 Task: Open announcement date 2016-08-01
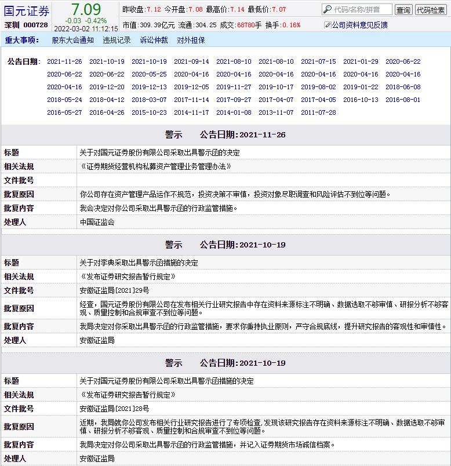403,100
